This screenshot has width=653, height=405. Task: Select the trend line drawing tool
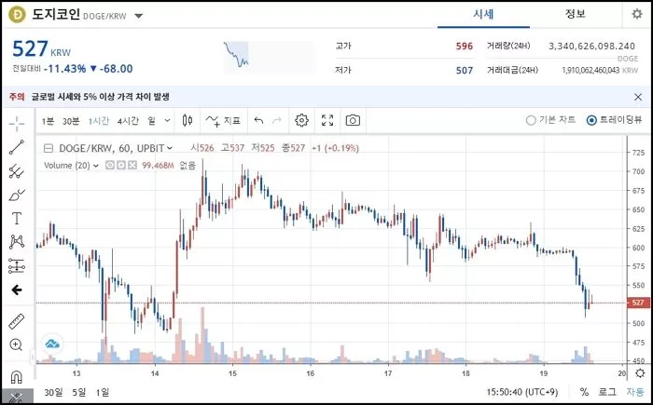pyautogui.click(x=16, y=146)
